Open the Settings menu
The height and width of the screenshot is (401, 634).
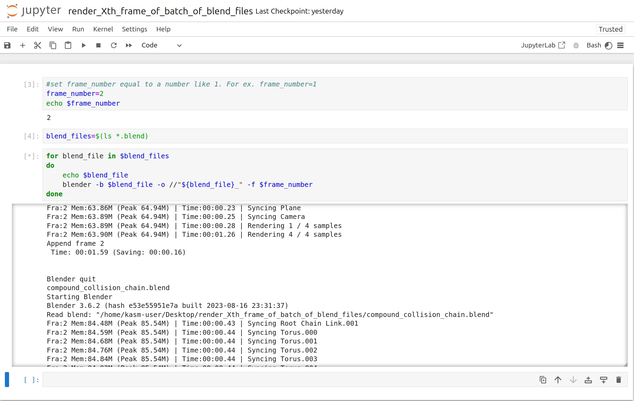click(134, 29)
